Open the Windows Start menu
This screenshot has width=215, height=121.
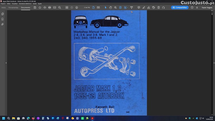[3, 118]
